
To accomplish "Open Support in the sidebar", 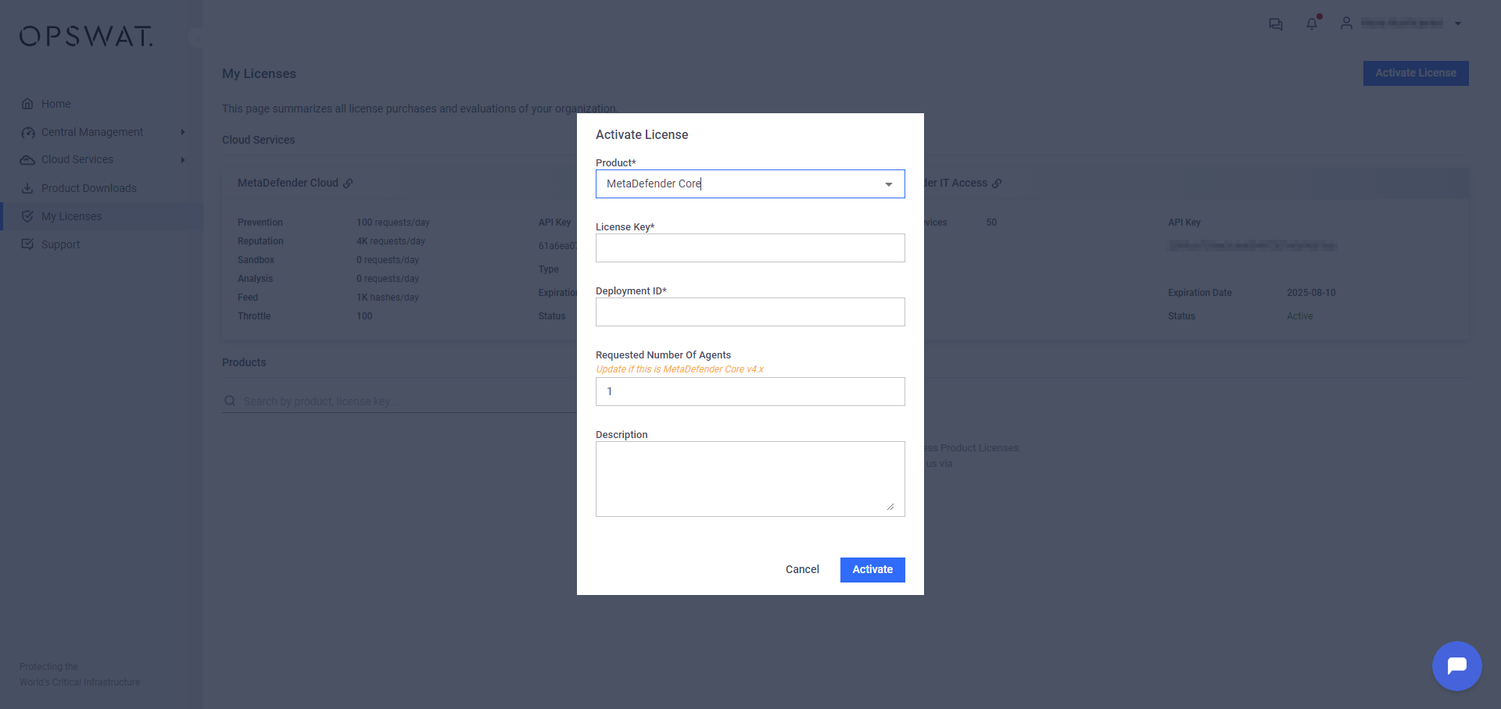I will click(x=60, y=244).
